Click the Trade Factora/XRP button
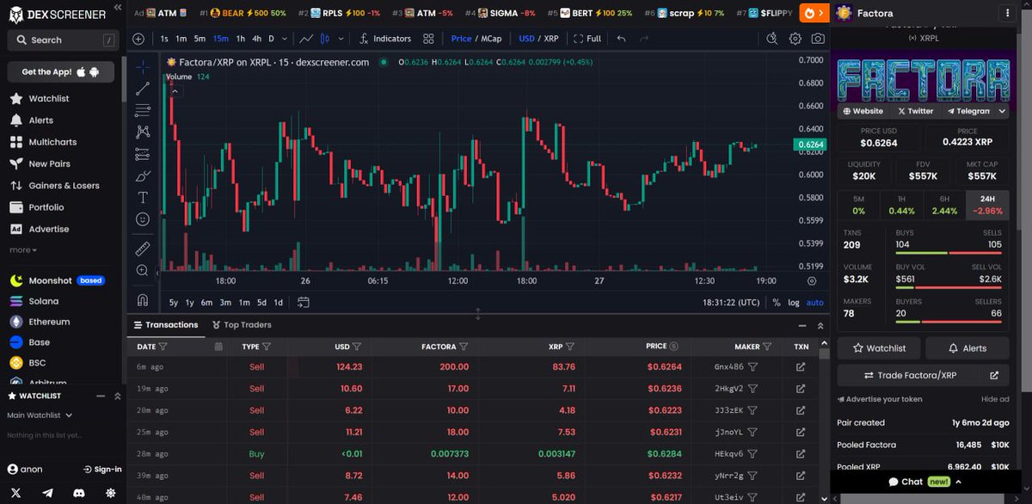The height and width of the screenshot is (504, 1032). click(924, 376)
